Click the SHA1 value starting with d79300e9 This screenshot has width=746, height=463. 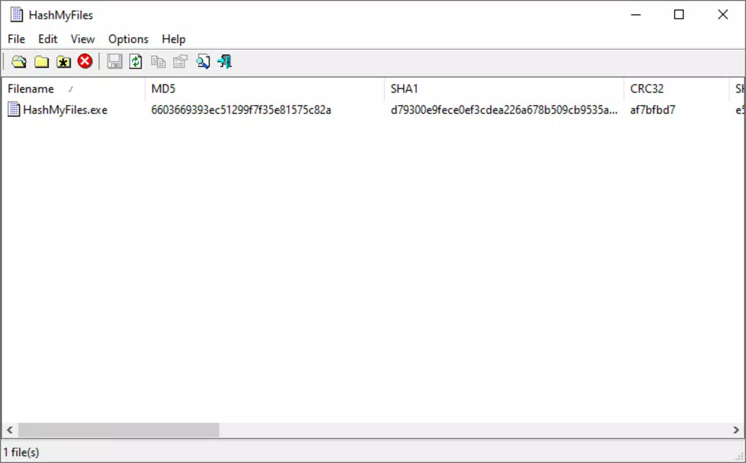pos(504,109)
